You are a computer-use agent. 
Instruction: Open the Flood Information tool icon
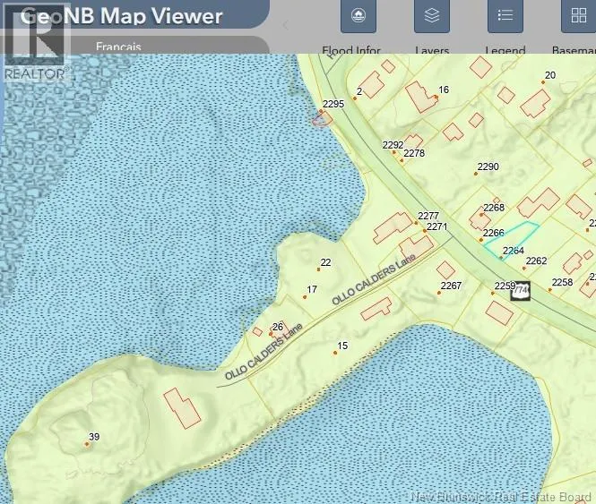[358, 16]
